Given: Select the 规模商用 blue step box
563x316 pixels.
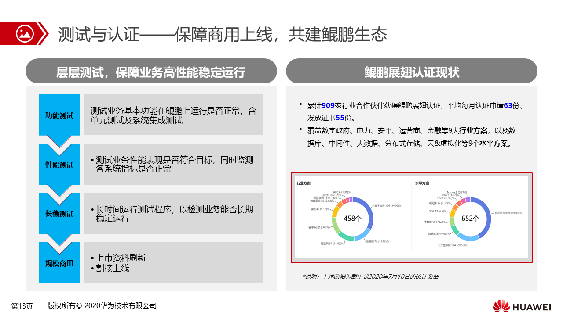Looking at the screenshot, I should (59, 262).
